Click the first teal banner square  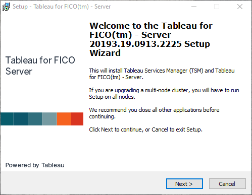pos(7,119)
